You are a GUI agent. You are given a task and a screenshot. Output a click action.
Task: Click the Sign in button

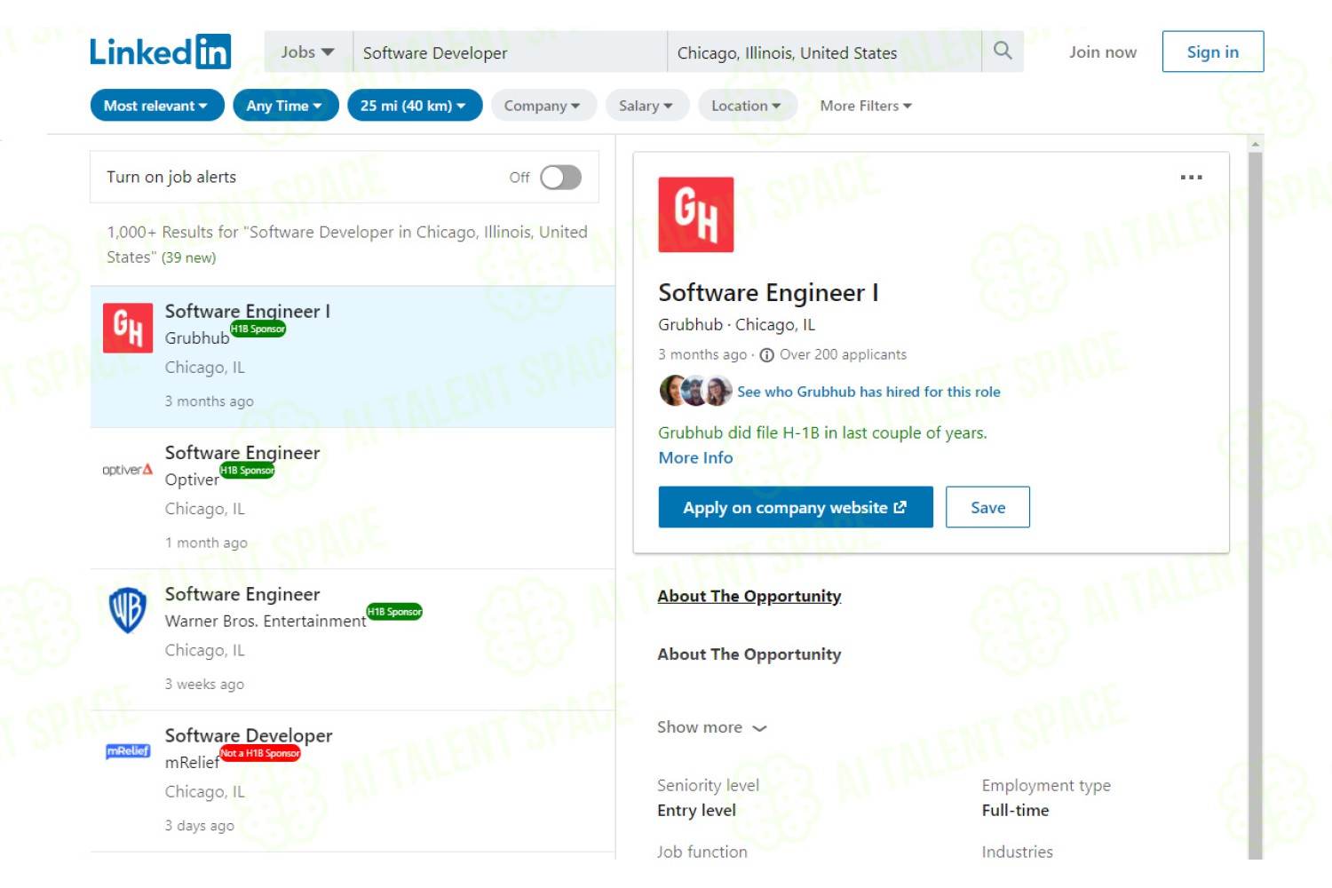pyautogui.click(x=1213, y=52)
